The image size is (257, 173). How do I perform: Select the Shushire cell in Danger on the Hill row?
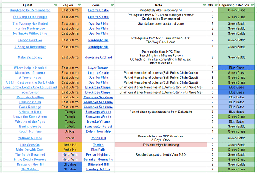[x=70, y=164]
